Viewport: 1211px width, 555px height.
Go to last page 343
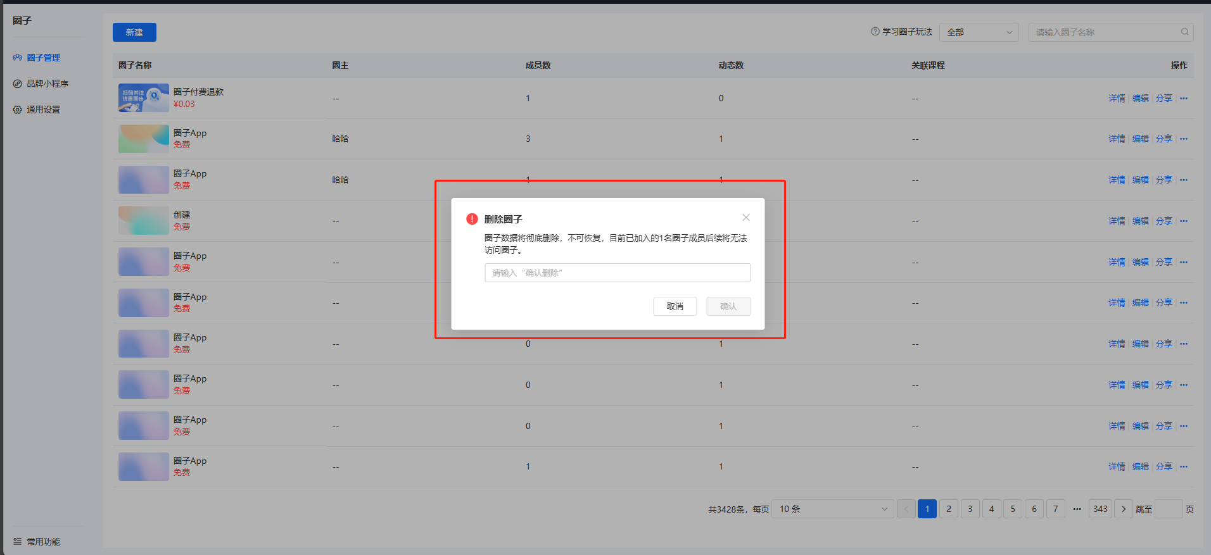[x=1101, y=509]
